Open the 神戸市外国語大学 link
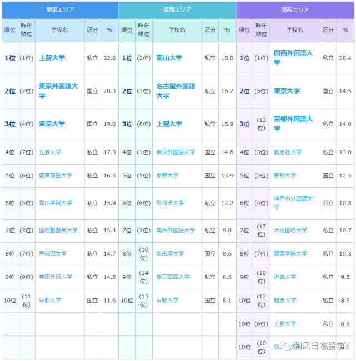The height and width of the screenshot is (361, 356). tap(293, 203)
